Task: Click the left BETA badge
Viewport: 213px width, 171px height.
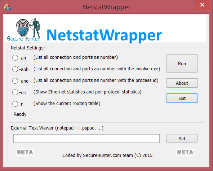Action: pyautogui.click(x=25, y=152)
